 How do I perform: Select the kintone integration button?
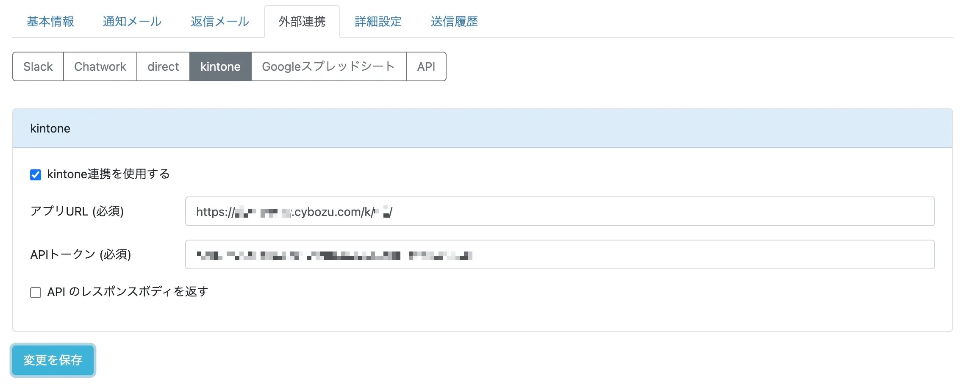click(x=220, y=66)
